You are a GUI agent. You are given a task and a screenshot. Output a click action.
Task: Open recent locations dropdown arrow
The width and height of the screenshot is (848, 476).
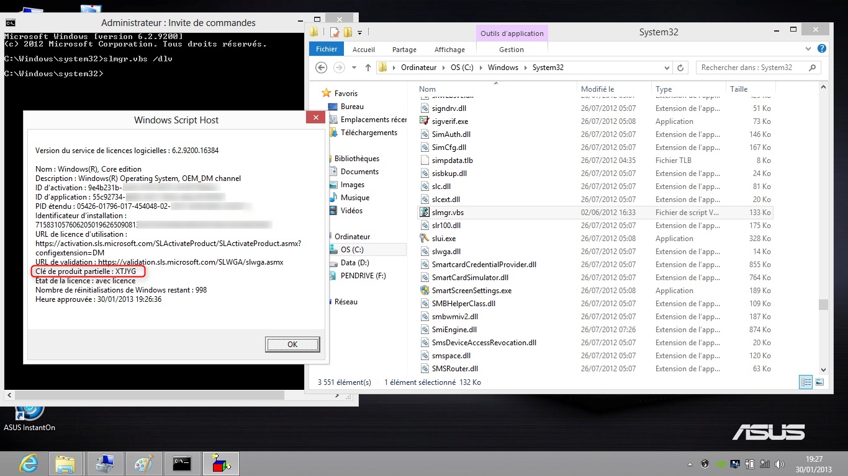point(354,68)
